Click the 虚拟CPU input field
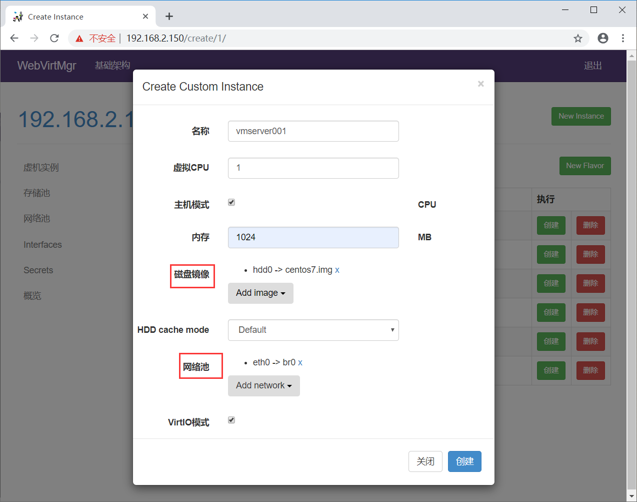 click(x=313, y=168)
